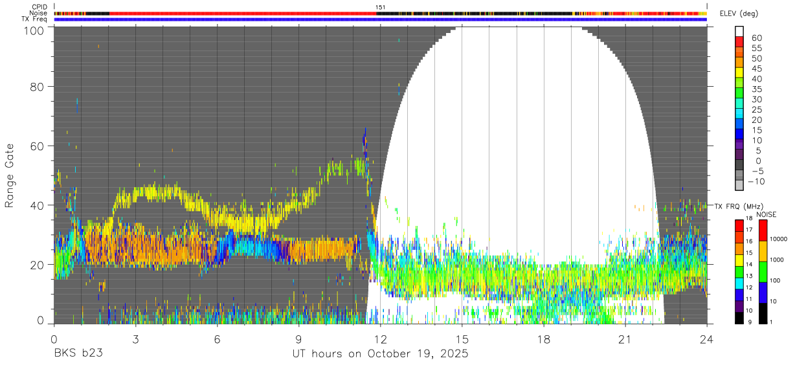Click the light gray bottom segment of ELEV bar

[739, 185]
